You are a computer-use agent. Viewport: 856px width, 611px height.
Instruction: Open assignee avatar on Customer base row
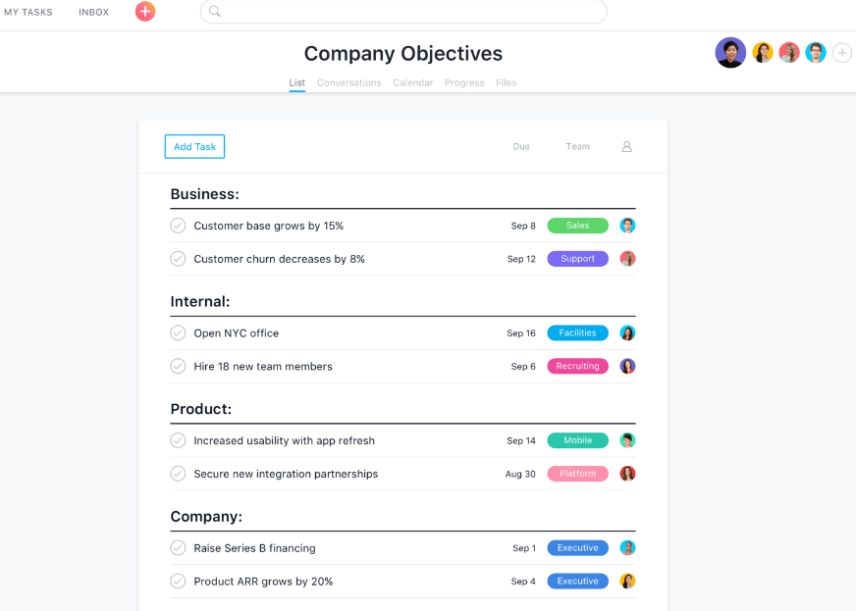pos(627,226)
